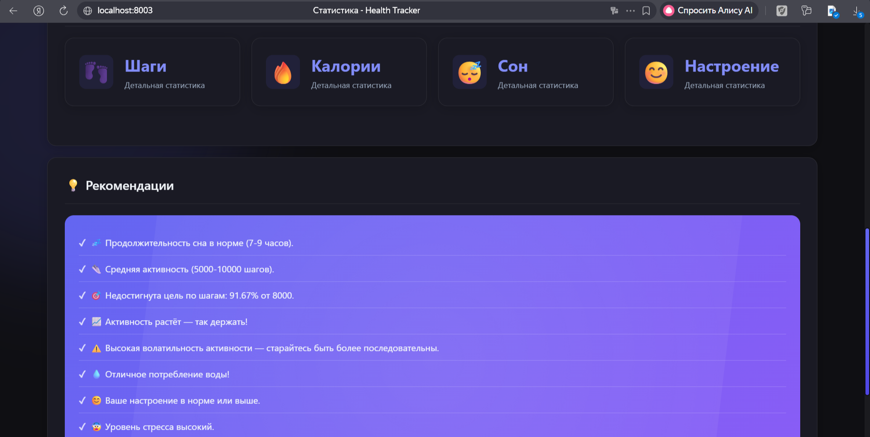Screen dimensions: 870x437
Task: Select 'Недостигнута цель по шагам' line
Action: point(432,296)
